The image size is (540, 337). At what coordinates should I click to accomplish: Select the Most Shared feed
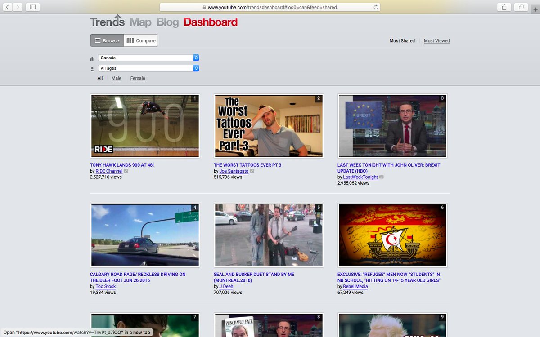[402, 41]
